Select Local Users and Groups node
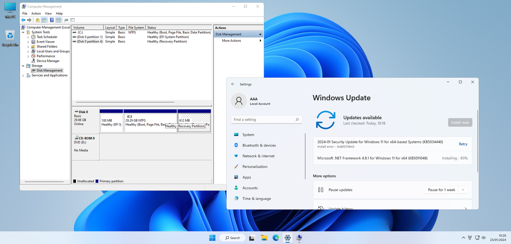511x244 pixels. [50, 51]
